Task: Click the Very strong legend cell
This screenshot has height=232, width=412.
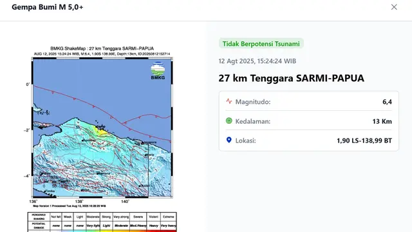Action: click(121, 217)
